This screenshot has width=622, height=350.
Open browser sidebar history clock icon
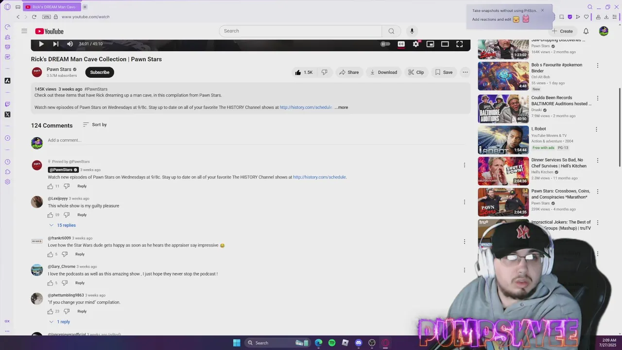[x=7, y=162]
